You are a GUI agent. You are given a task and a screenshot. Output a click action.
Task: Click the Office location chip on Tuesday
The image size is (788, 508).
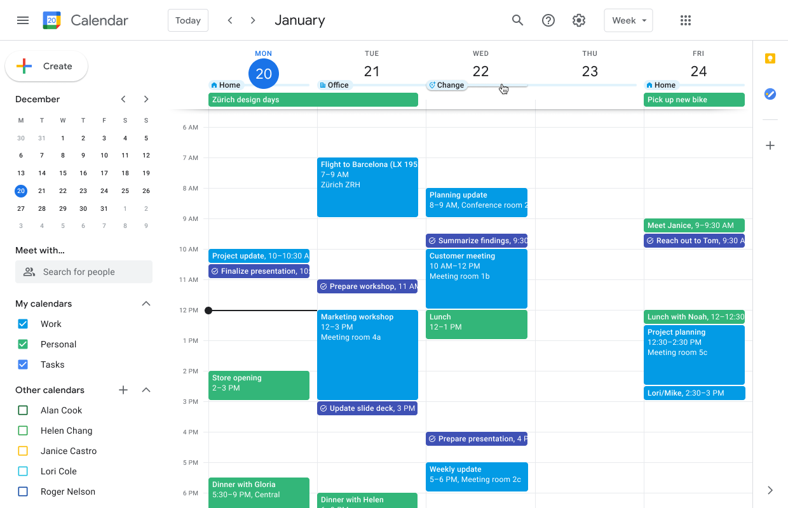[334, 85]
